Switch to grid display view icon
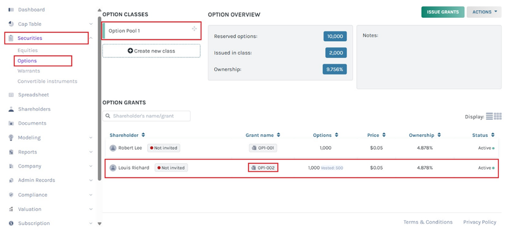 (498, 116)
